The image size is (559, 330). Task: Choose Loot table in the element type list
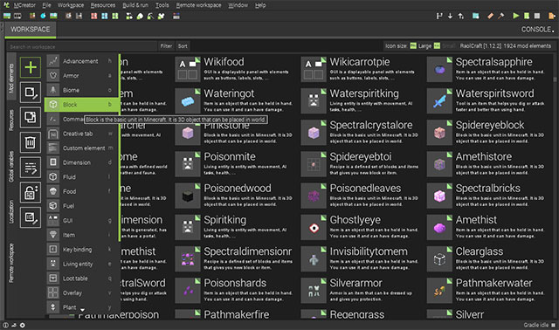click(x=81, y=278)
